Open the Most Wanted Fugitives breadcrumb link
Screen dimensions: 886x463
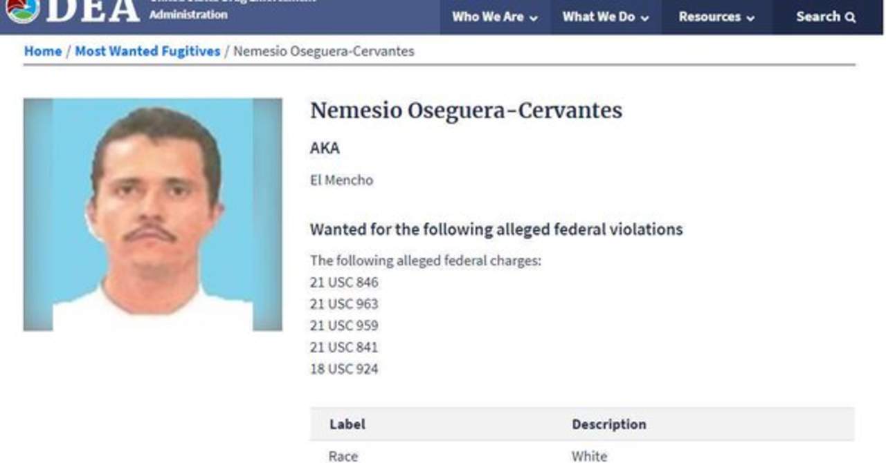pos(147,51)
